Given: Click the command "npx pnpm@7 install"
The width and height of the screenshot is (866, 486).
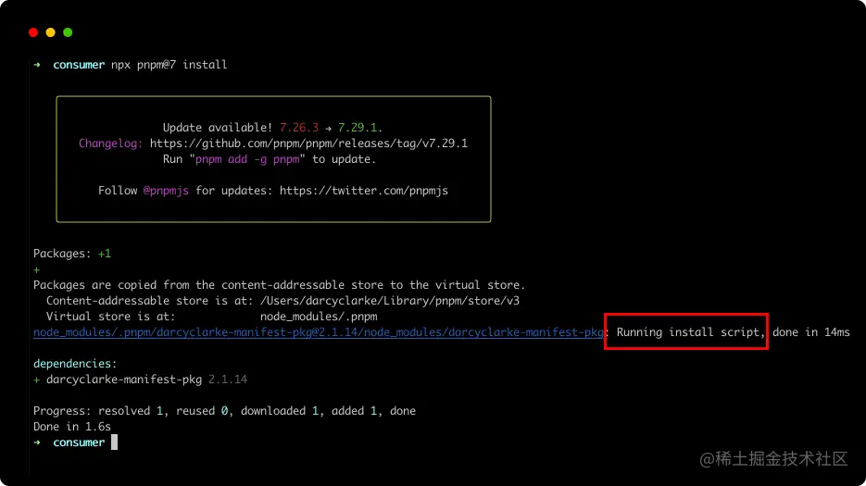Looking at the screenshot, I should point(169,65).
